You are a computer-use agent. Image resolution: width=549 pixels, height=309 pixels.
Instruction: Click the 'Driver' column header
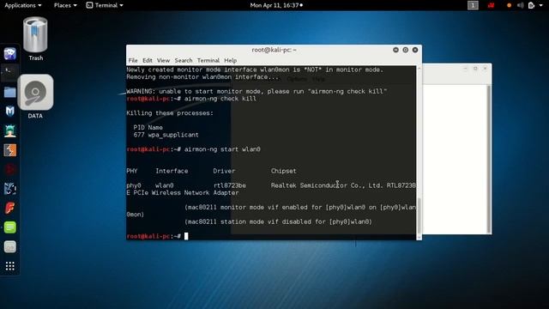click(x=224, y=171)
